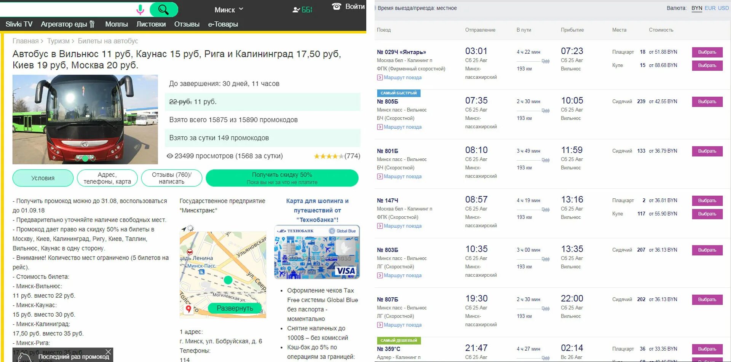Screen dimensions: 731x362
Task: Open the е-Товары menu item
Action: [x=223, y=24]
